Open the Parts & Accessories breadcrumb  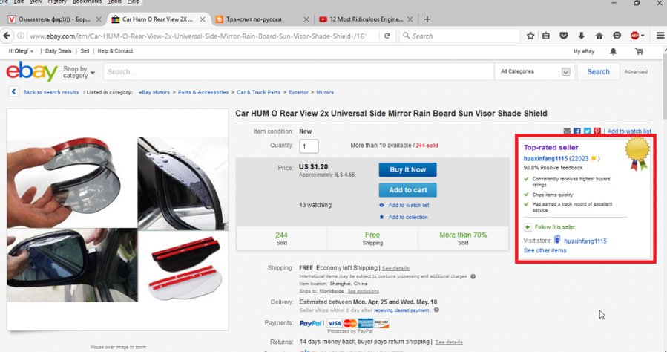tap(203, 92)
